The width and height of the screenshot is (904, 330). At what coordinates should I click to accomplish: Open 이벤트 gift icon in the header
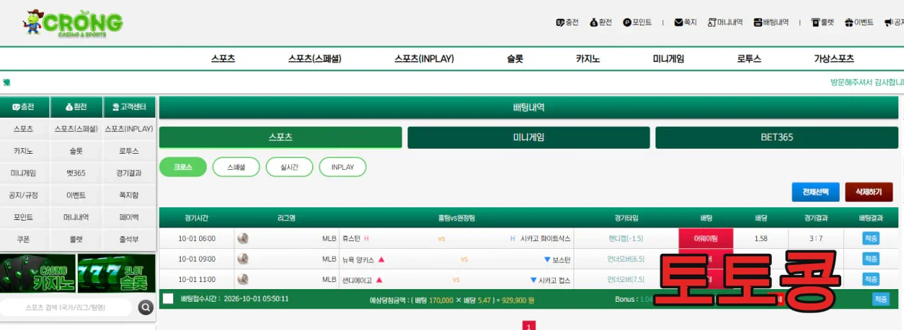pos(860,23)
